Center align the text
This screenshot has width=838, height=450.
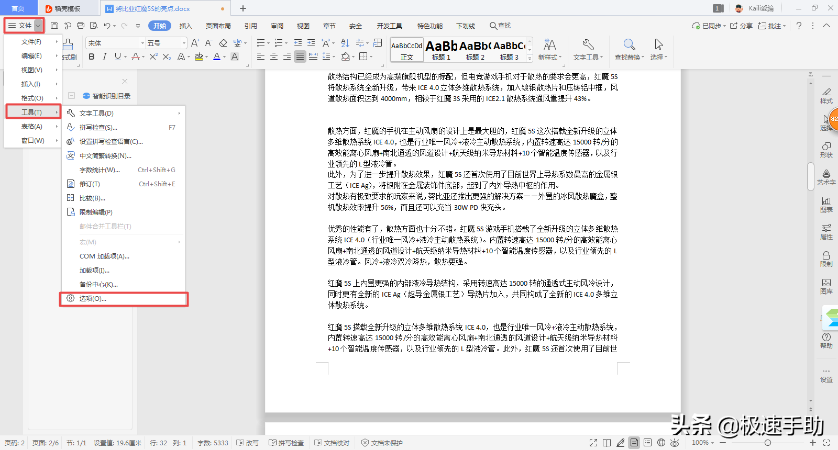[x=274, y=57]
